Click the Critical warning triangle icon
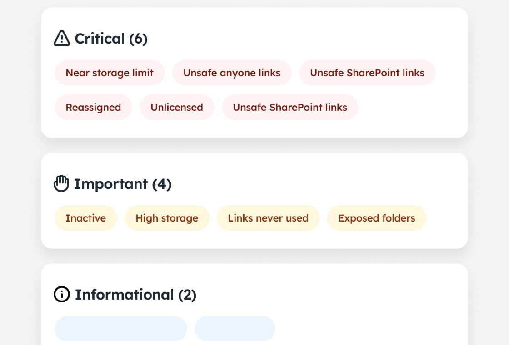The width and height of the screenshot is (509, 345). 62,39
